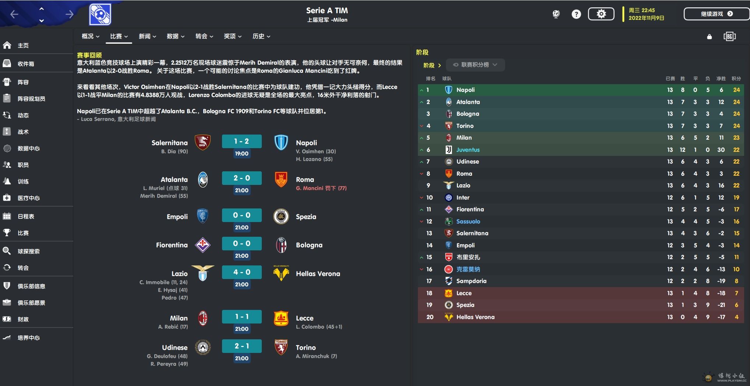
Task: Click the 球探搜索 scouting search icon
Action: pos(7,251)
